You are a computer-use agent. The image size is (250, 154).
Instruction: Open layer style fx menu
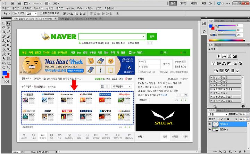(220, 151)
